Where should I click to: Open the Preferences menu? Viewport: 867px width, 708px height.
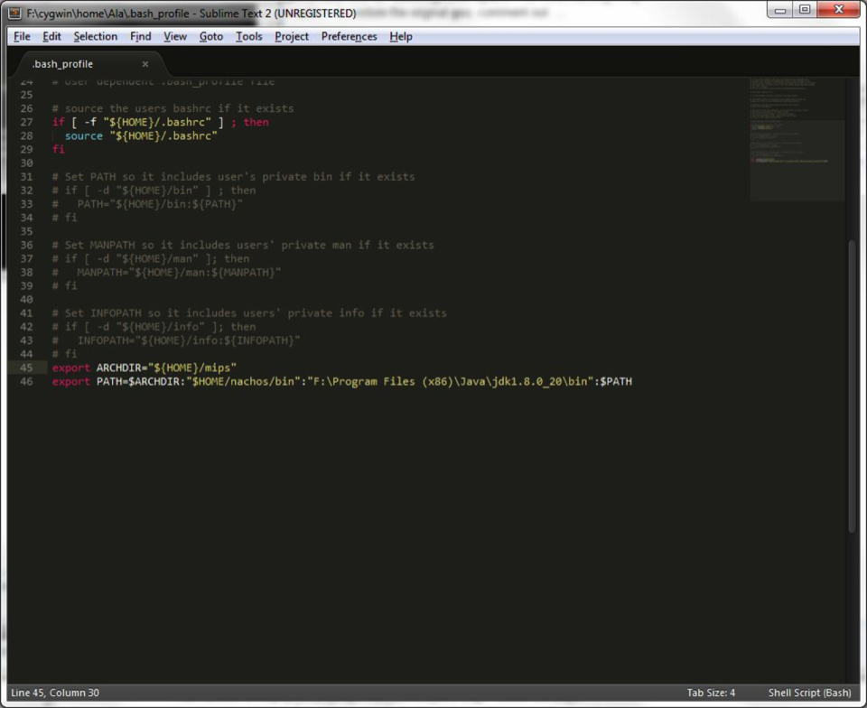click(x=349, y=36)
